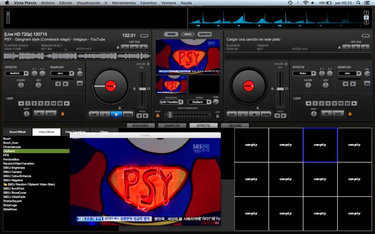Screen dimensions: 375x234
Task: Click the play button on the right deck
Action: (254, 115)
